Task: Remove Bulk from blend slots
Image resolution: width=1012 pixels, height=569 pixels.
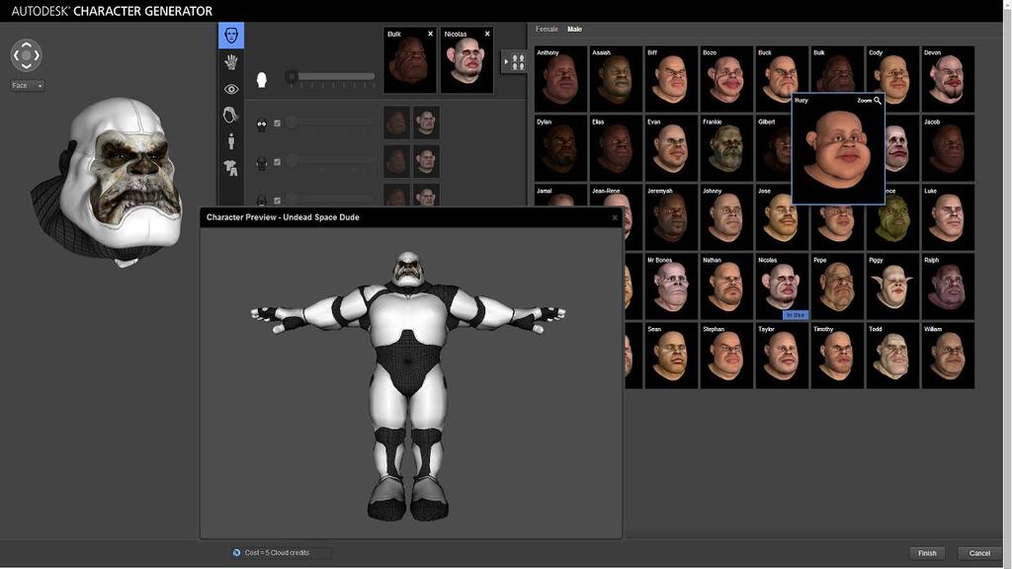Action: [x=431, y=34]
